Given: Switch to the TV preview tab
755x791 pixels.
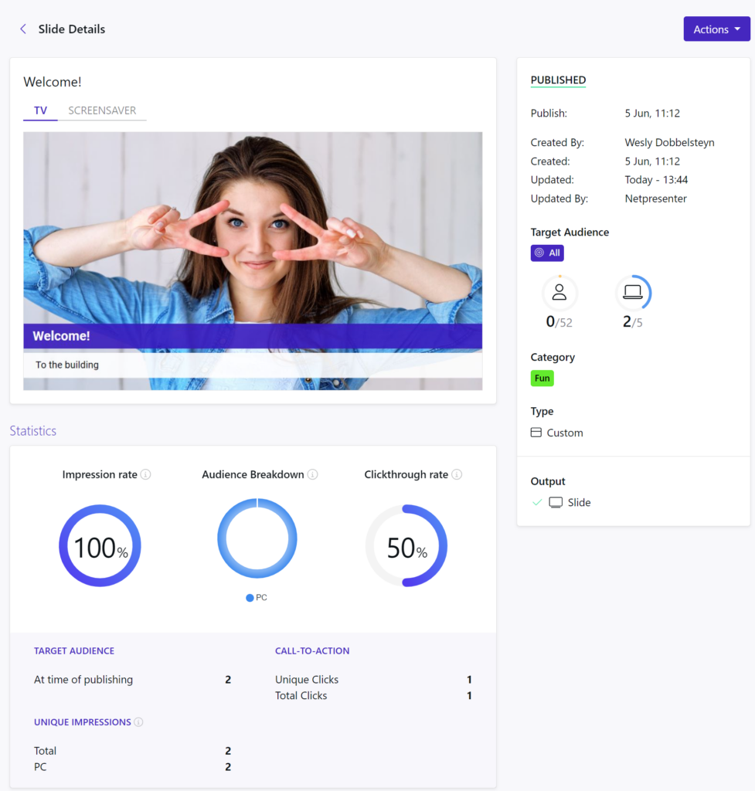Looking at the screenshot, I should [40, 110].
